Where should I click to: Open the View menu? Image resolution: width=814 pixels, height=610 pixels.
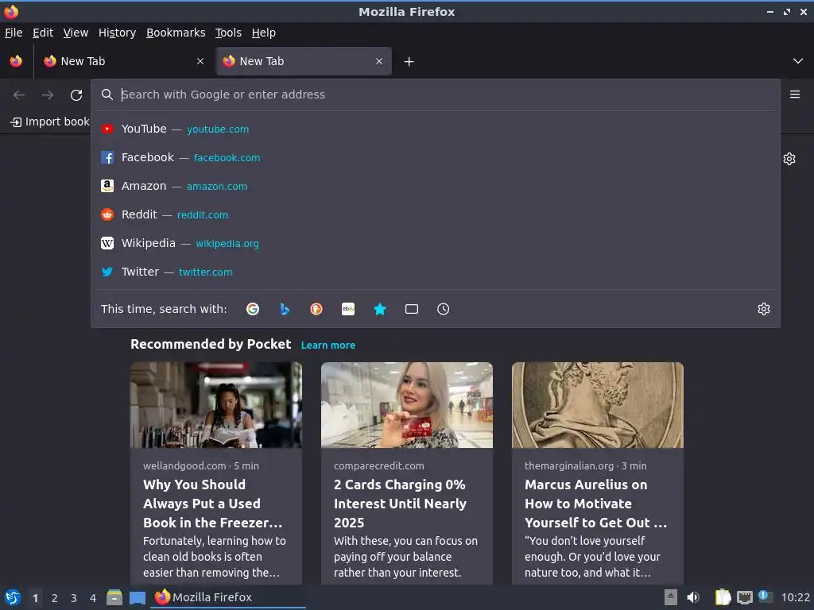click(76, 33)
